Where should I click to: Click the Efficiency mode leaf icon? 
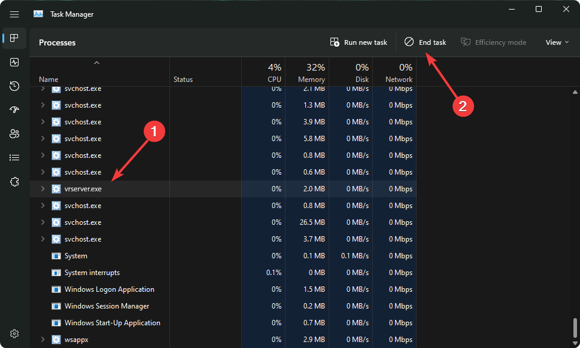pos(465,42)
